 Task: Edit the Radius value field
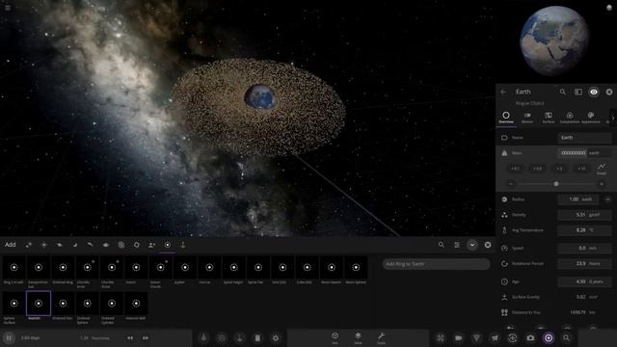click(578, 200)
